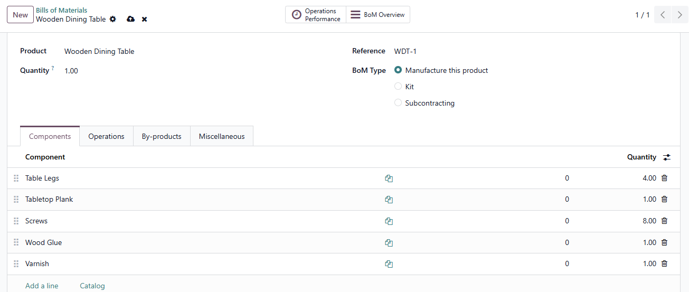Image resolution: width=689 pixels, height=292 pixels.
Task: Go to the previous record arrow
Action: tap(663, 15)
